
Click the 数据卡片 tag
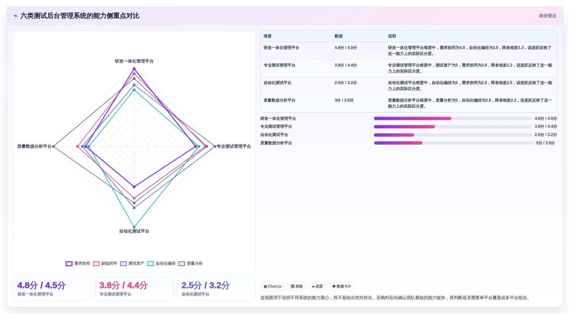[342, 287]
